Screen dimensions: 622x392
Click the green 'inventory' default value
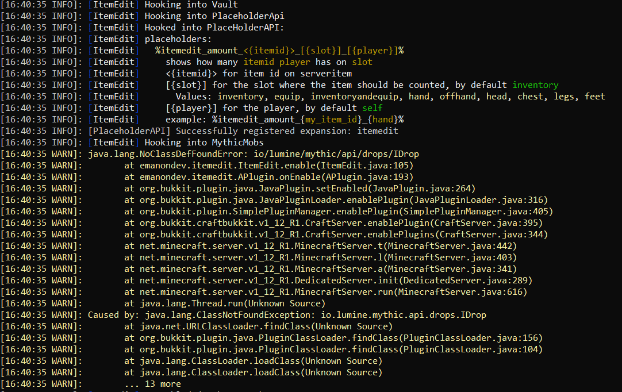click(535, 85)
